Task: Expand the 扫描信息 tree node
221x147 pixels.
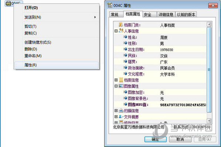Action: tap(116, 111)
